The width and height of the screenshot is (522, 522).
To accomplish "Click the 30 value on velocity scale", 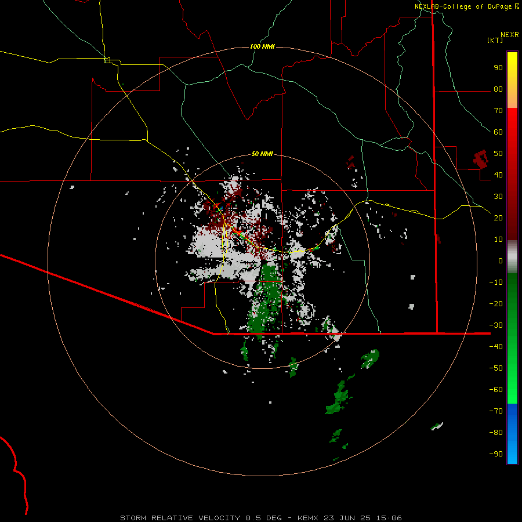I will point(498,197).
